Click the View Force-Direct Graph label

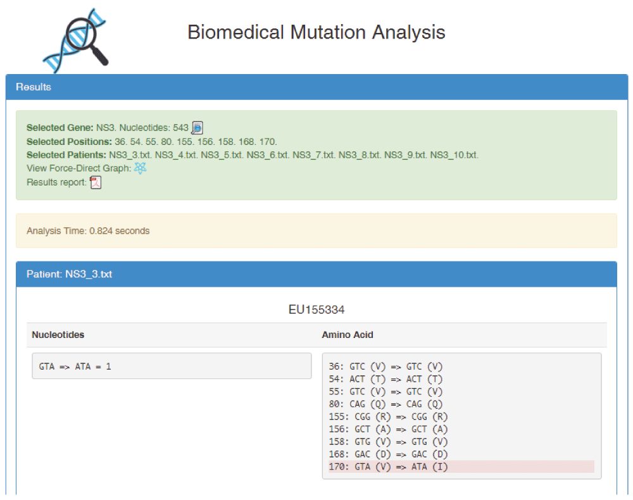[78, 168]
